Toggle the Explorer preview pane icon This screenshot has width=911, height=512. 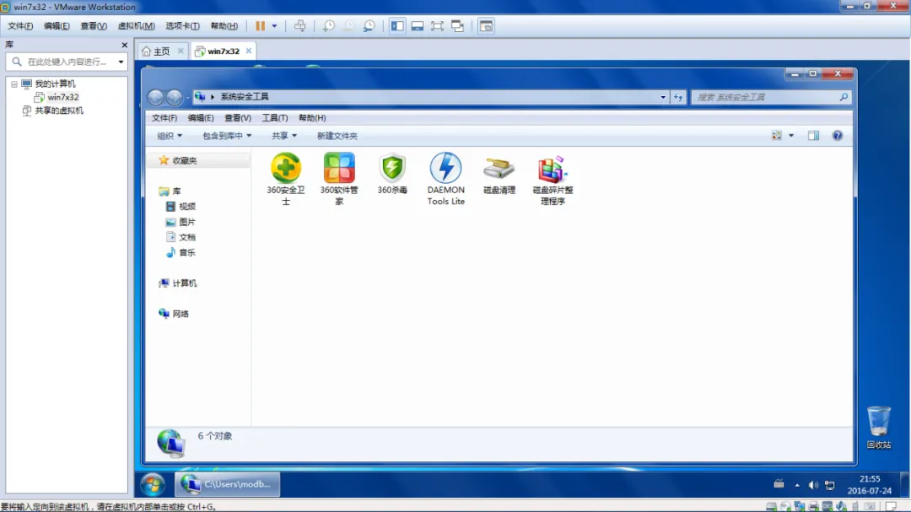813,136
